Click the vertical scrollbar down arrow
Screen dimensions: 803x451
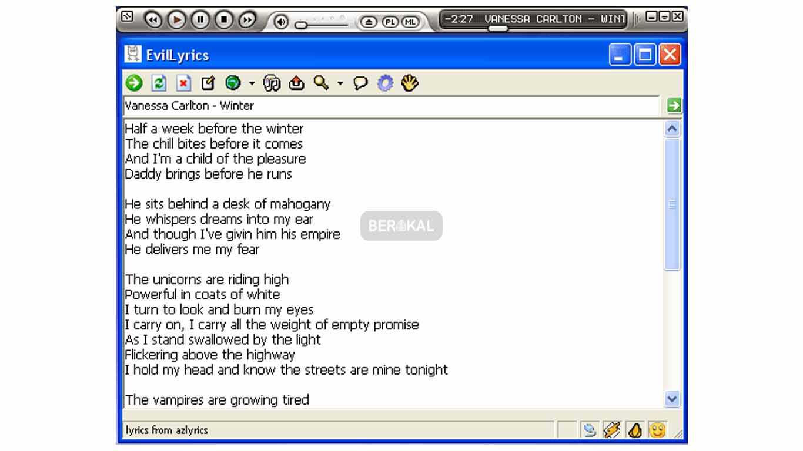coord(672,399)
